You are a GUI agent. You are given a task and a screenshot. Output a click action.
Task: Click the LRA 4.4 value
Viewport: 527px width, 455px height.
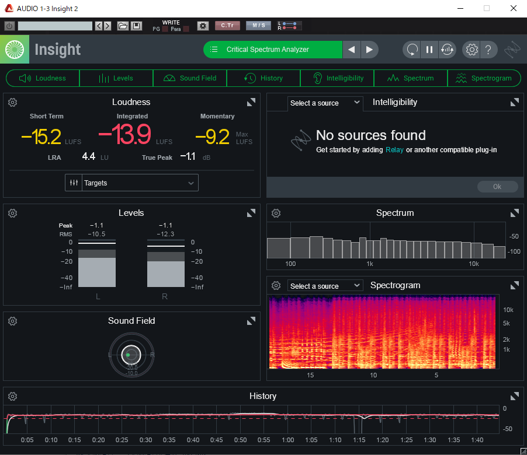click(x=89, y=156)
